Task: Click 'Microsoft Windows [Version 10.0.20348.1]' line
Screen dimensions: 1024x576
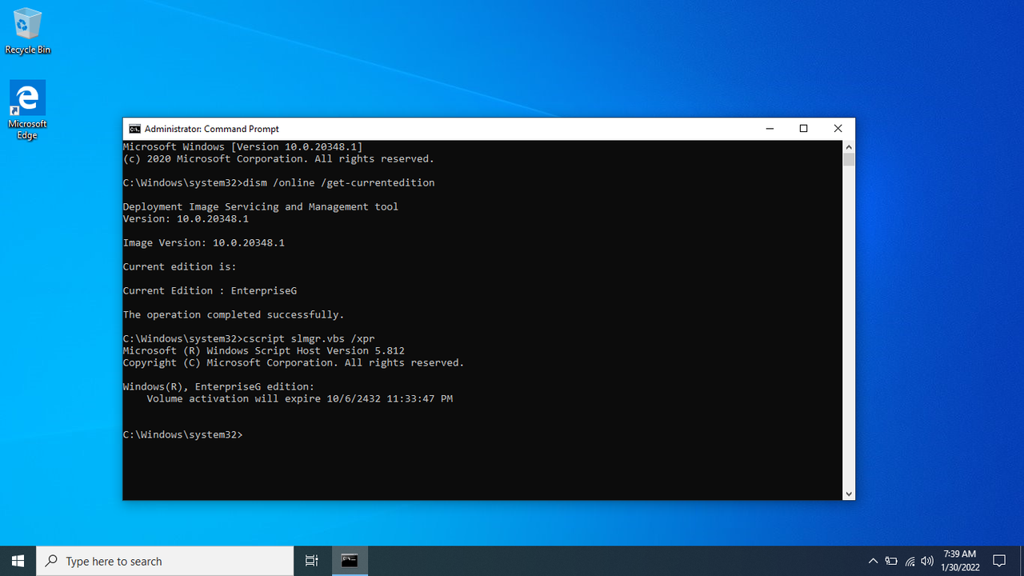Action: coord(243,147)
